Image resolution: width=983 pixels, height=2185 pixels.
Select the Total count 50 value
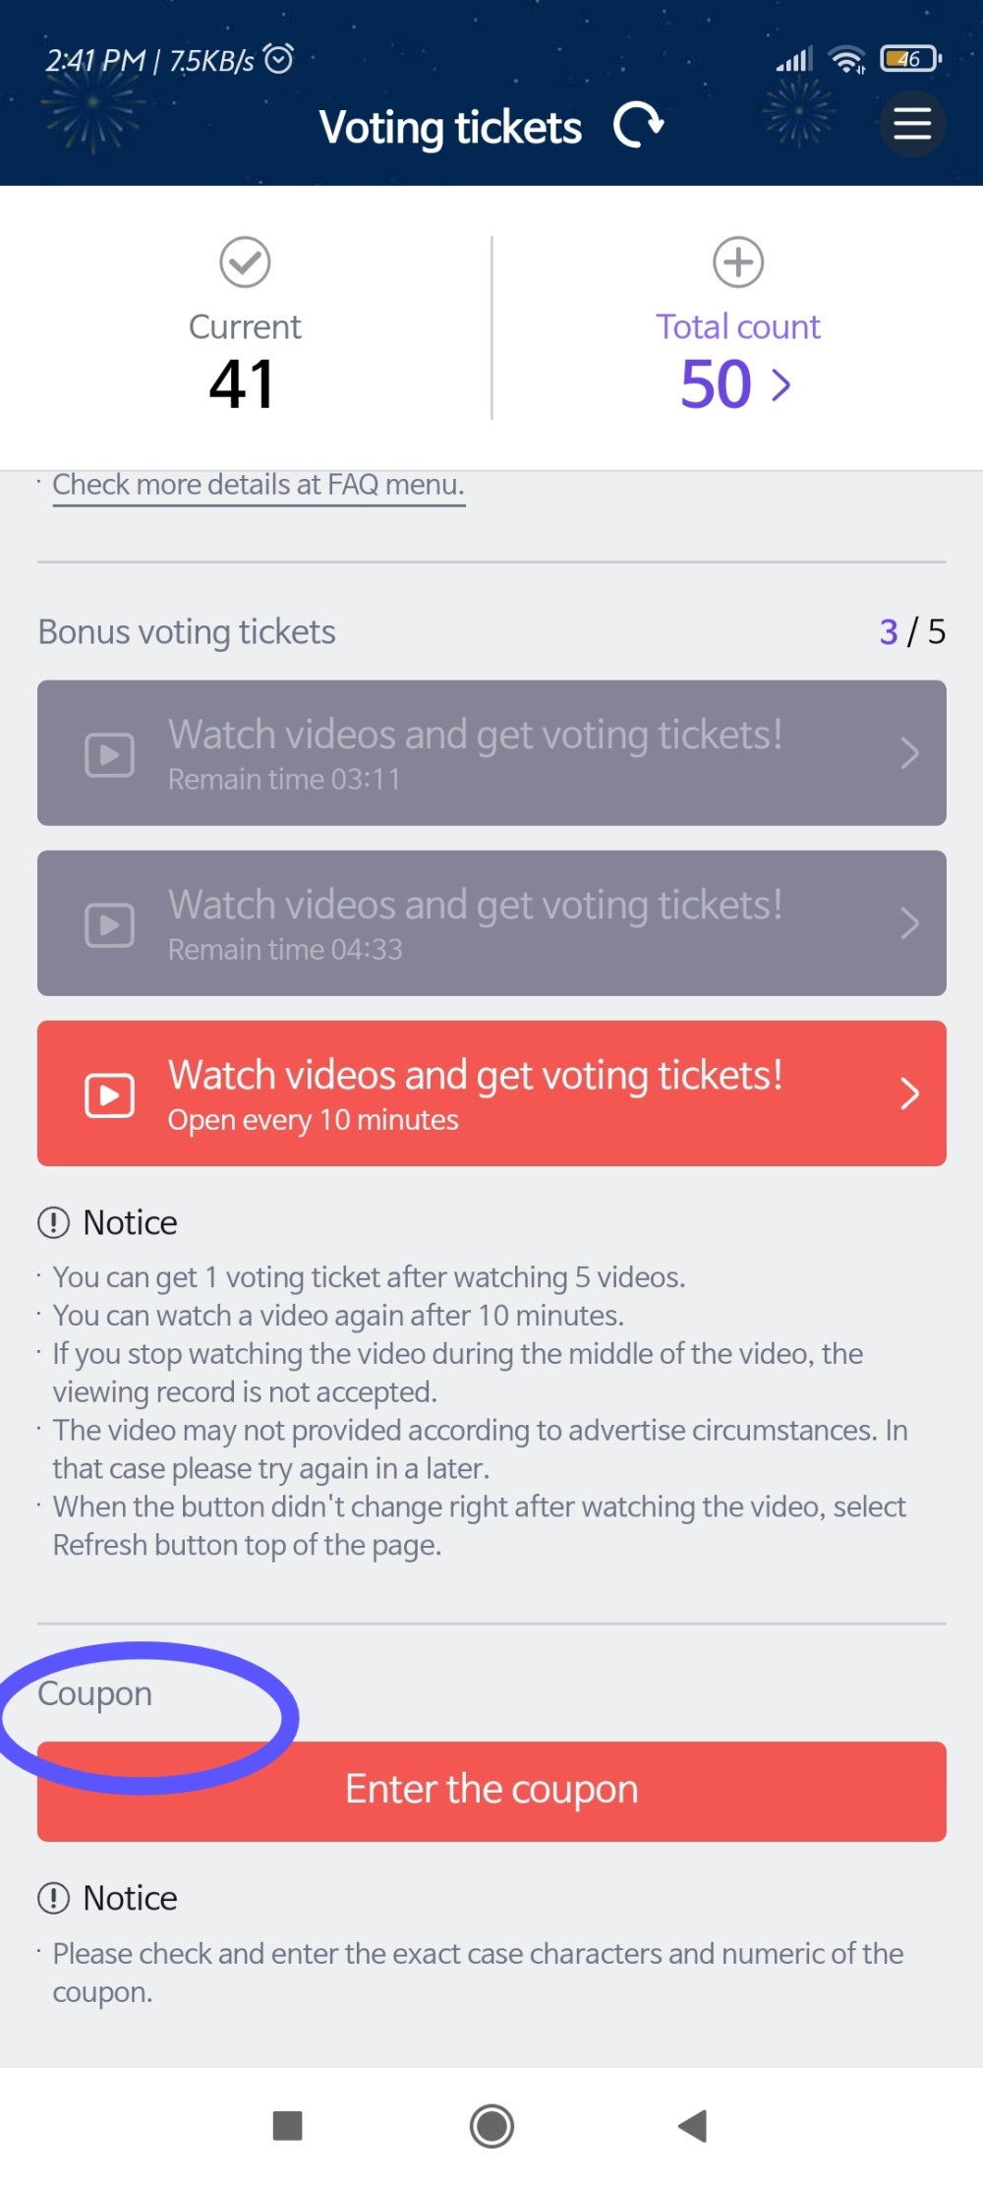tap(716, 384)
